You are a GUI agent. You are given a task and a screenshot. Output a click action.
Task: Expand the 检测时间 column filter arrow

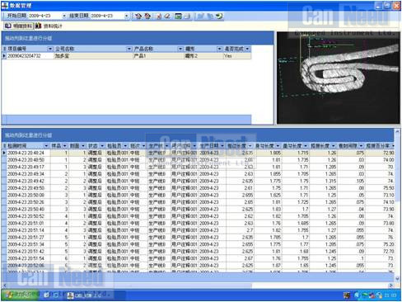point(46,146)
